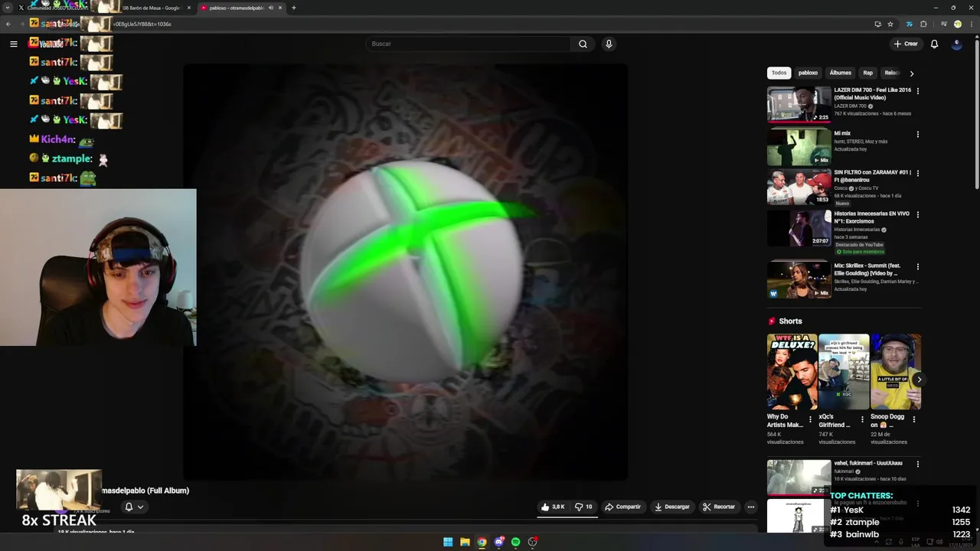
Task: Open Chrome profile avatar
Action: click(958, 24)
